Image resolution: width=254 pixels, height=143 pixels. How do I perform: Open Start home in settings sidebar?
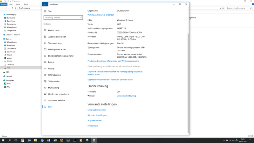tap(50, 11)
